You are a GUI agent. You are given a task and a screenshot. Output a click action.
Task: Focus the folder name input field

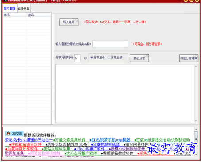click(110, 44)
